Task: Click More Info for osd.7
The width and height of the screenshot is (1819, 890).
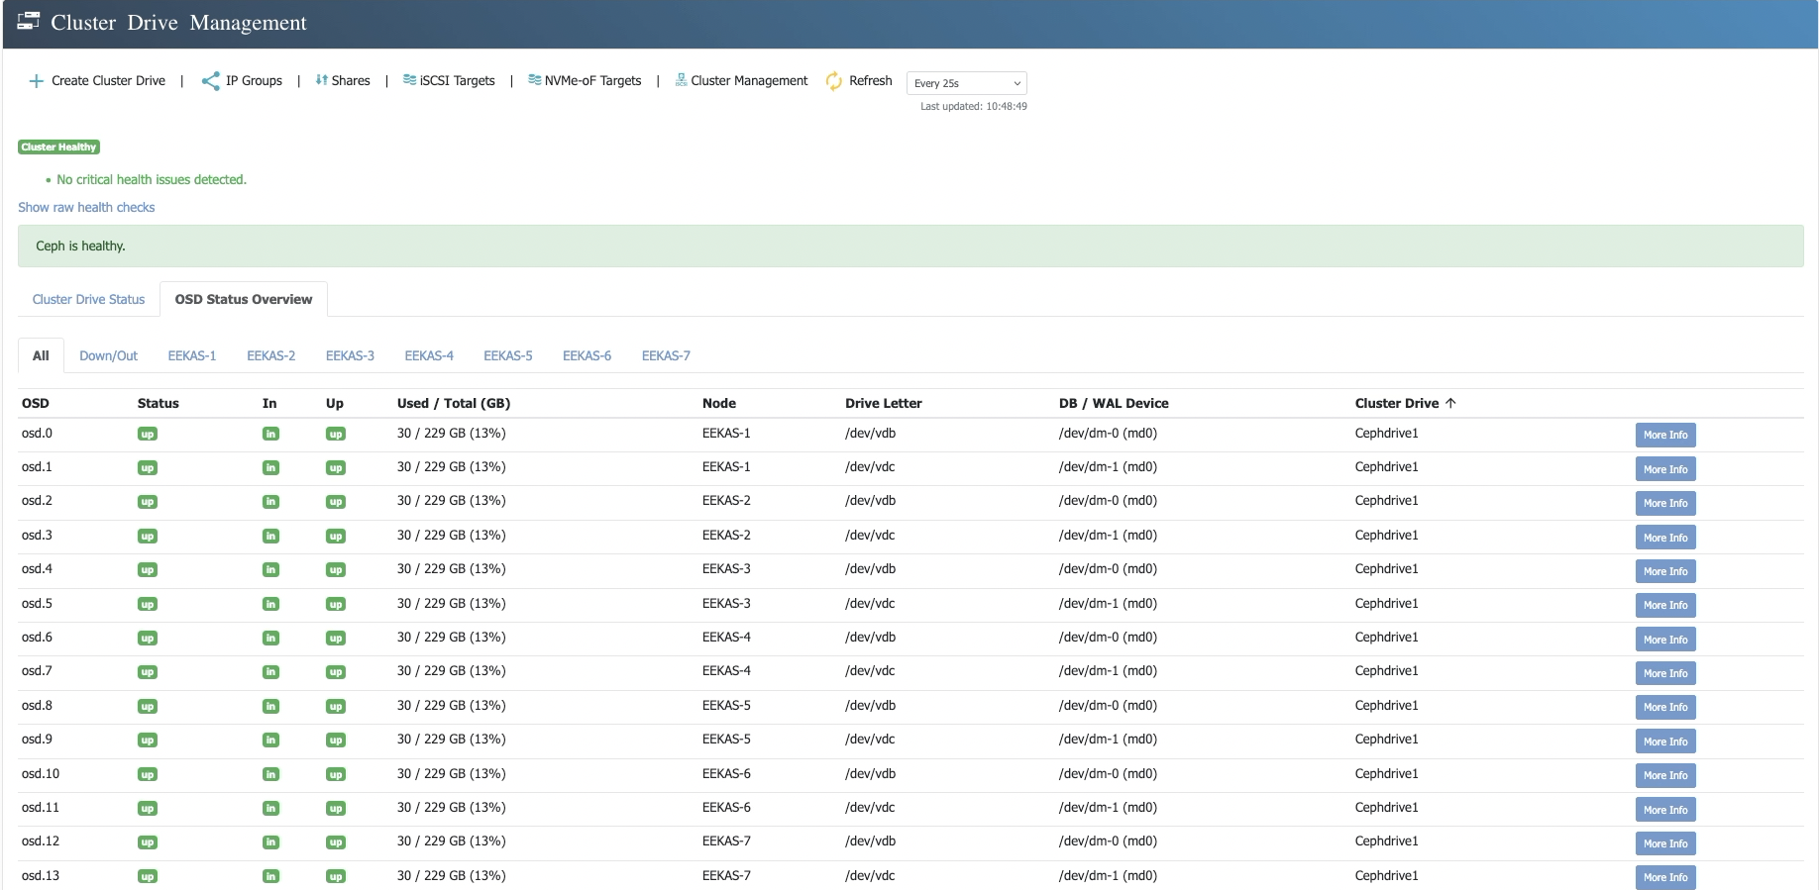Action: click(x=1665, y=673)
